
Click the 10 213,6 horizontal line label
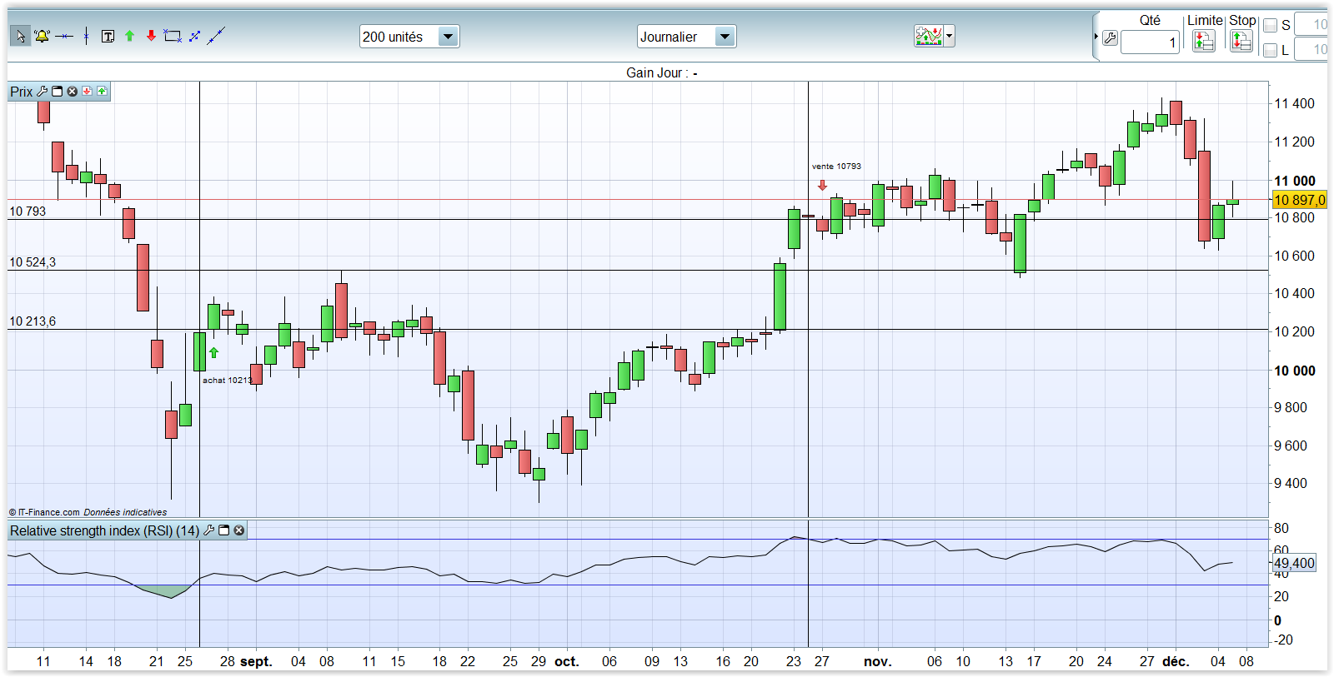33,321
